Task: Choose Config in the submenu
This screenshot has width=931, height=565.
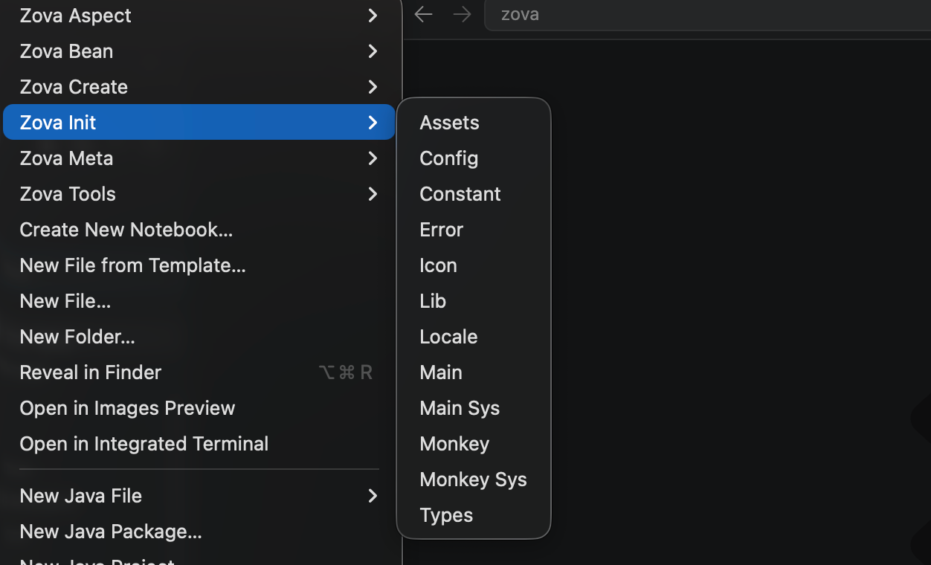Action: coord(449,158)
